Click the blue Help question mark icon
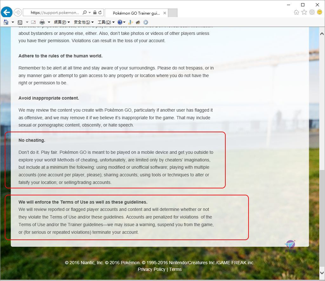This screenshot has height=281, width=325. (x=120, y=22)
